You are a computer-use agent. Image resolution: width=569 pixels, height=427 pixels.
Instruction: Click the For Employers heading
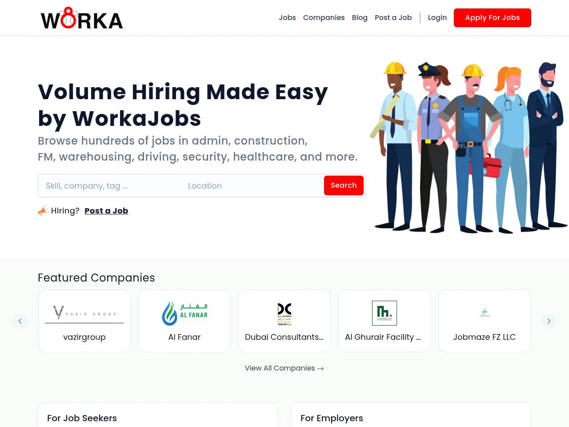pyautogui.click(x=332, y=418)
